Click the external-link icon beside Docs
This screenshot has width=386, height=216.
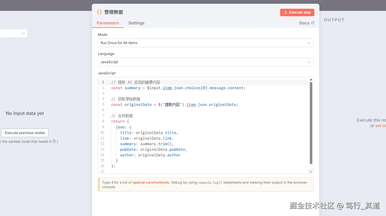pos(312,23)
